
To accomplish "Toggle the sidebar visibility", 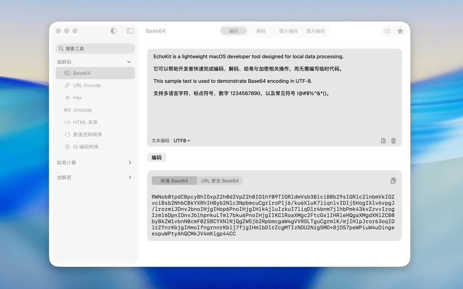I will [x=130, y=31].
